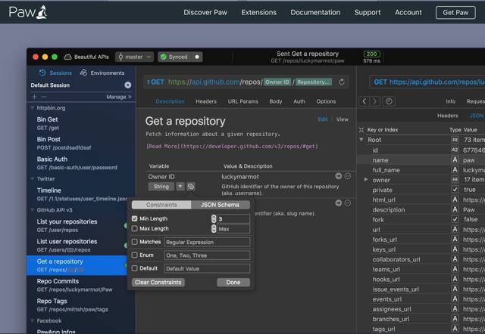Click the refresh/send request icon
Viewport: 485px width, 334px height.
point(342,82)
